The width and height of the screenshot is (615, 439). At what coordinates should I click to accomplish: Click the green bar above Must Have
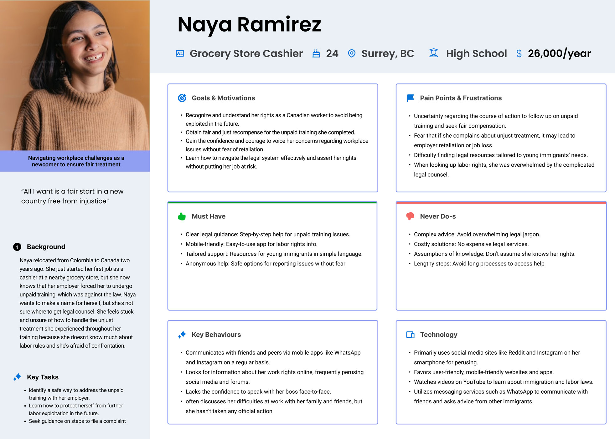(272, 202)
